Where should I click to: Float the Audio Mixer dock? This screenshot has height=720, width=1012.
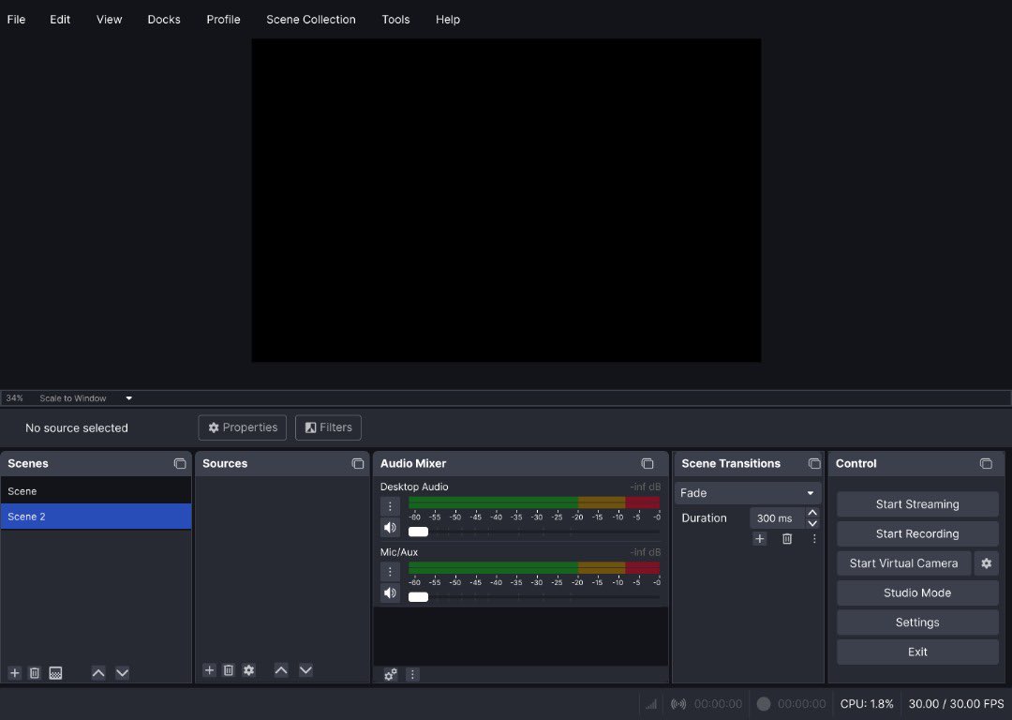pyautogui.click(x=647, y=464)
